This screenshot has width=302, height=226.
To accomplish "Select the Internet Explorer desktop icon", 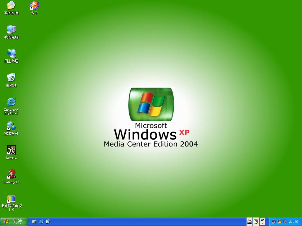I will point(12,106).
